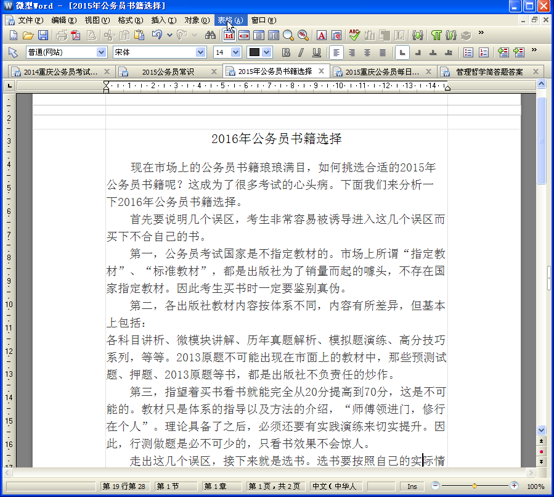Open Find with binoculars icon
554x497 pixels.
210,35
